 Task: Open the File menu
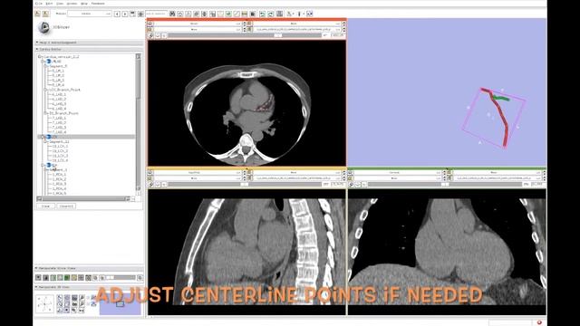click(x=38, y=4)
